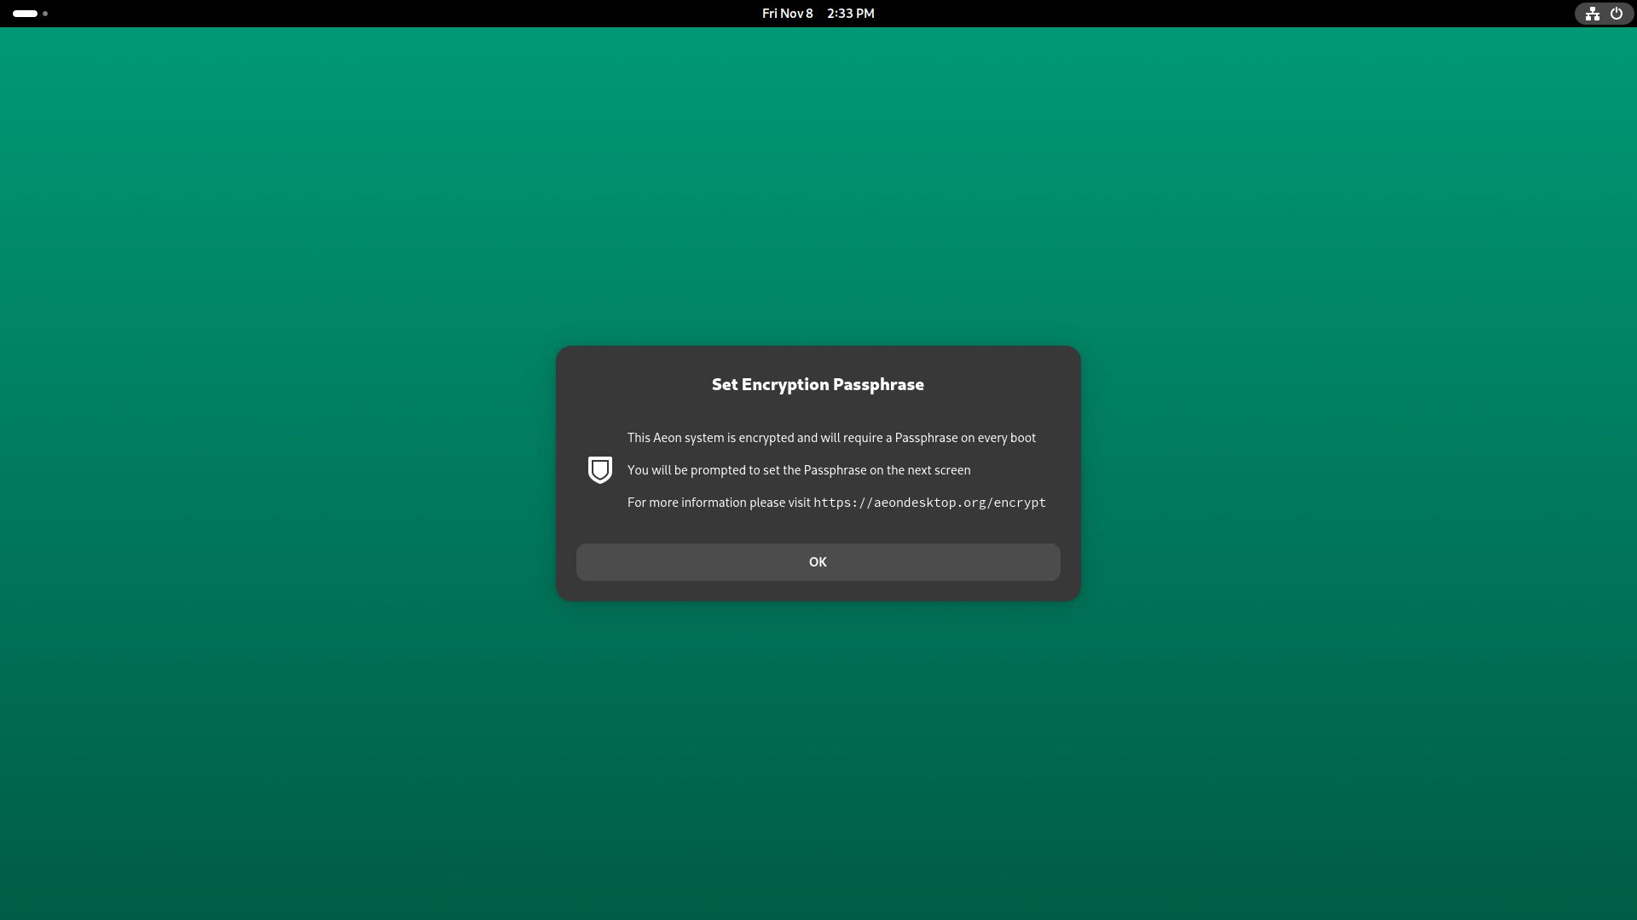Screen dimensions: 1637x920
Task: Click the shield icon in the dialog
Action: [600, 469]
